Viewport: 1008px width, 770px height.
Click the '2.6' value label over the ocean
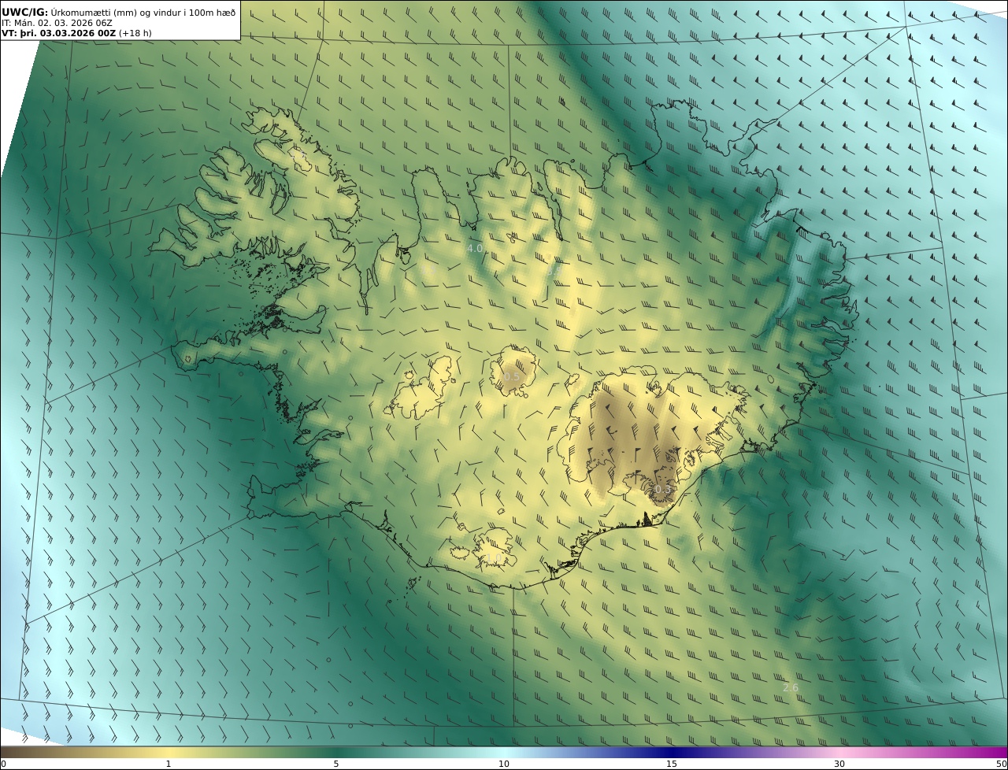pyautogui.click(x=791, y=687)
